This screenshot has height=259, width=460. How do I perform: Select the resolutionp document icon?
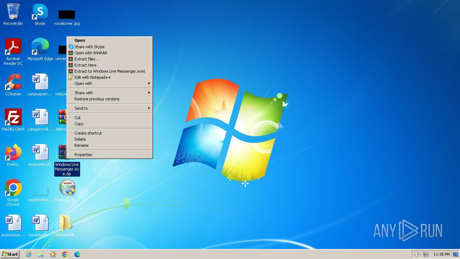(40, 226)
